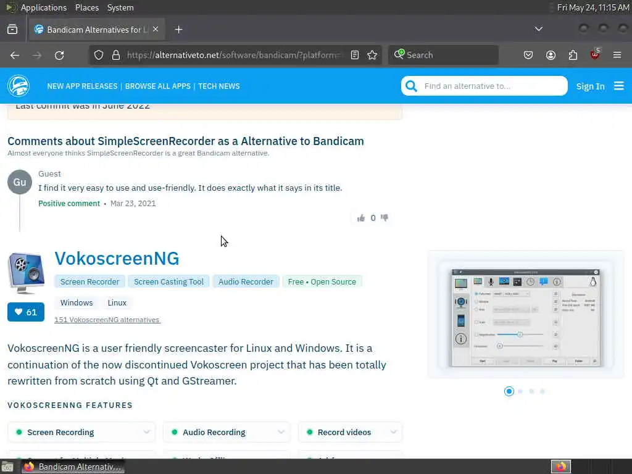
Task: Click the thumbs down icon on Guest comment
Action: [385, 218]
